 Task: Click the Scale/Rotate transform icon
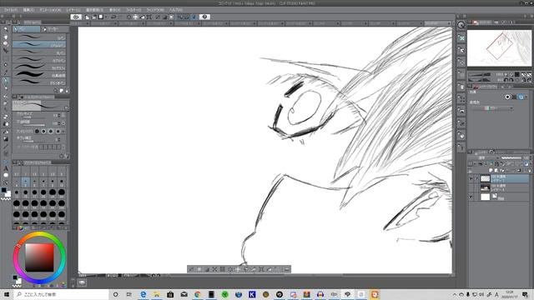(x=149, y=17)
